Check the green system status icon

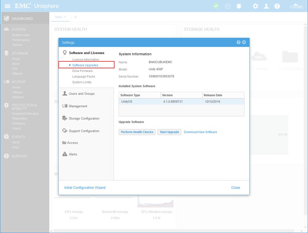click(216, 6)
